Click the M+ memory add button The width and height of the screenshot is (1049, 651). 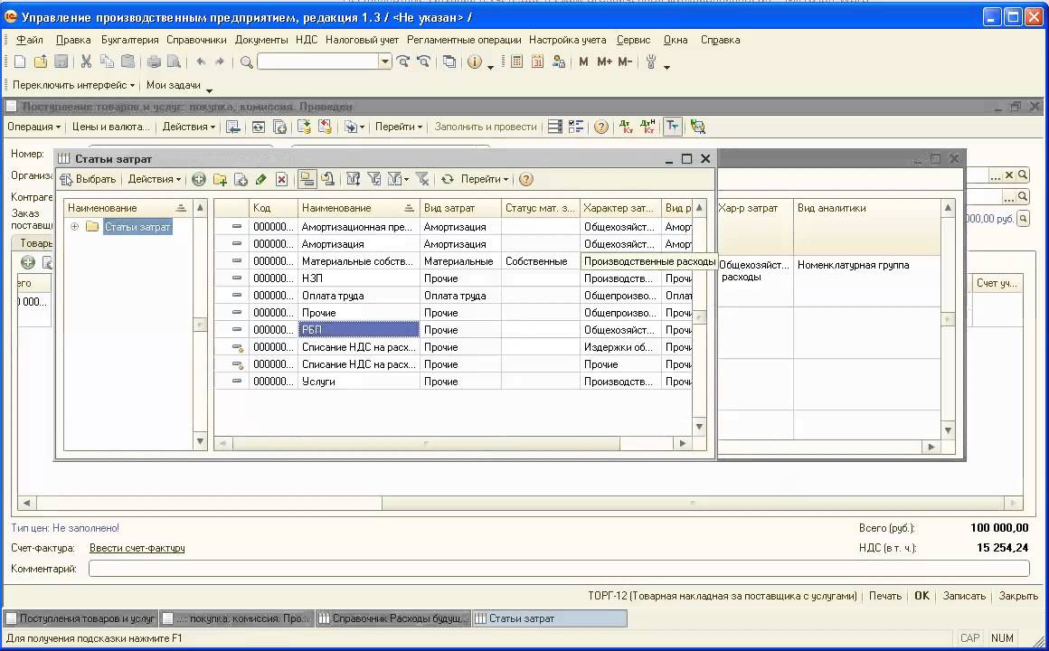tap(604, 61)
